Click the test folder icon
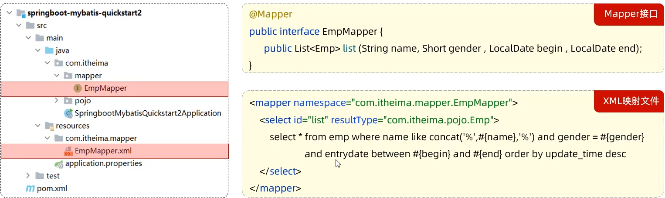 click(x=40, y=176)
